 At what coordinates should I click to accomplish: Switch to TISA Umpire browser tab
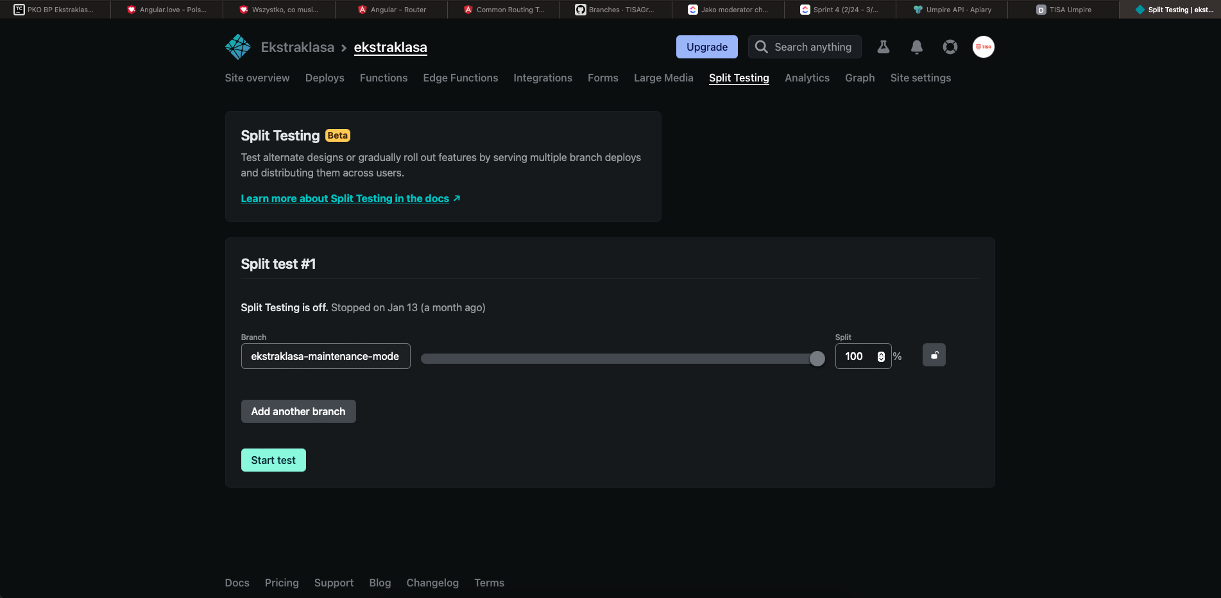(1064, 10)
